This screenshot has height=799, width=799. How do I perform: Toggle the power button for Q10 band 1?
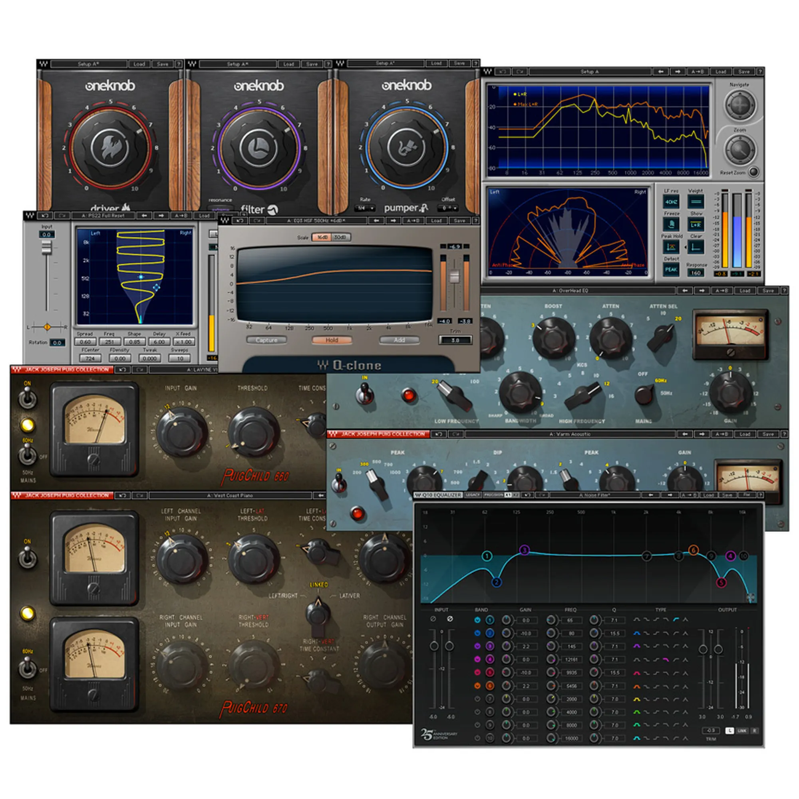tap(477, 620)
